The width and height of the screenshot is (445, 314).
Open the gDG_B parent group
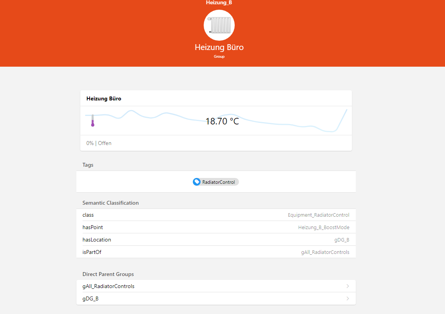coord(216,298)
